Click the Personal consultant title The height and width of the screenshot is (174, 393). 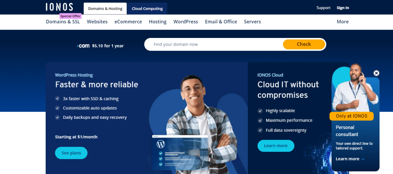click(x=347, y=131)
